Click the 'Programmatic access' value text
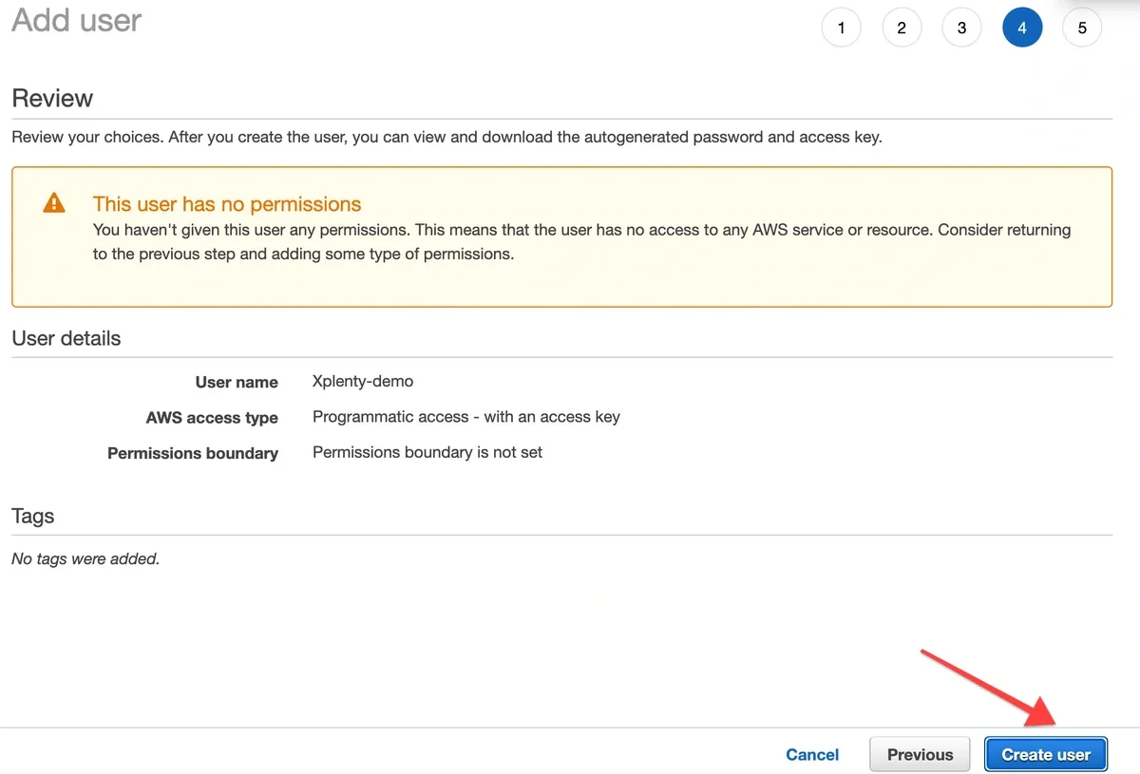1140x774 pixels. pyautogui.click(x=465, y=416)
